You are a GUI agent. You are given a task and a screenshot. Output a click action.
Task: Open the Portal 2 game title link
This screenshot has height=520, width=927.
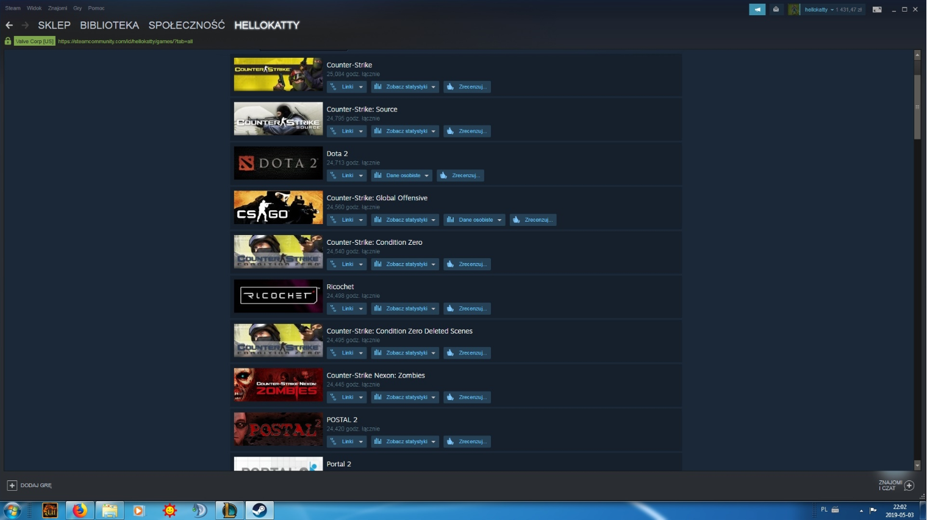point(338,464)
